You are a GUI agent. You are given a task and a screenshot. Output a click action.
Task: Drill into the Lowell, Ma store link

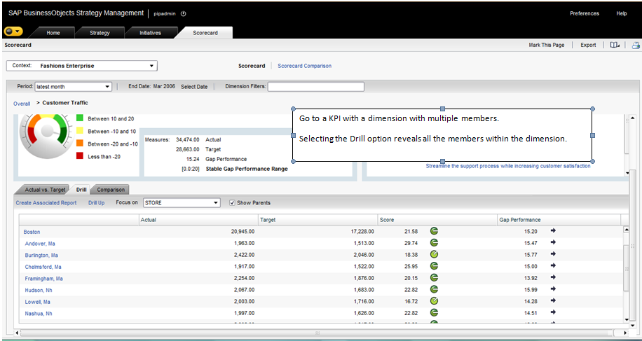click(38, 302)
